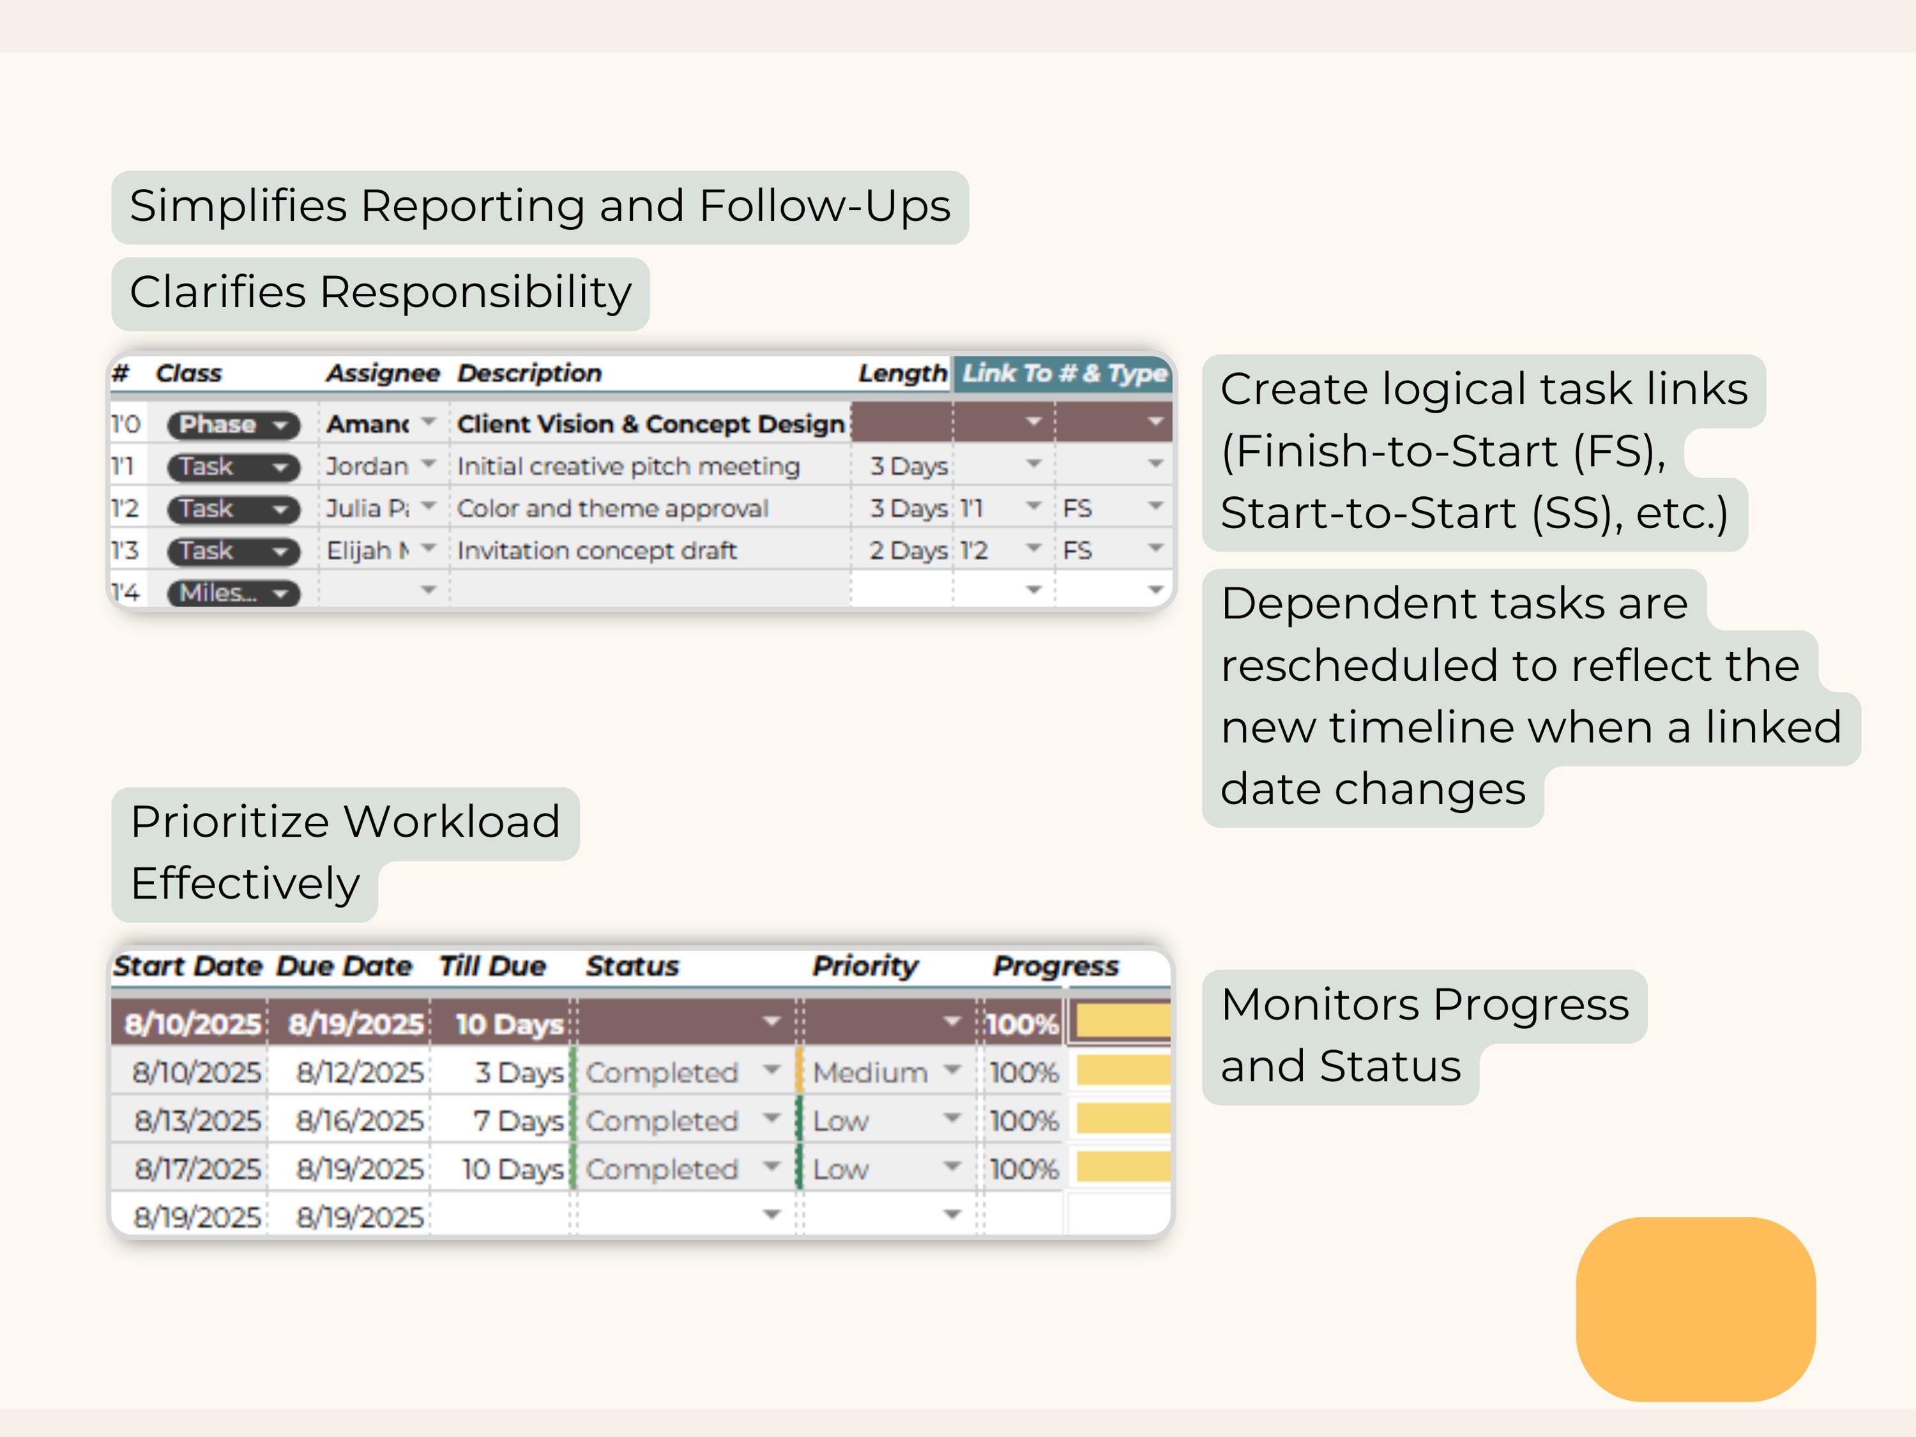Click the Clarifies Responsibility label
Screen dimensions: 1916x1437
tap(380, 293)
